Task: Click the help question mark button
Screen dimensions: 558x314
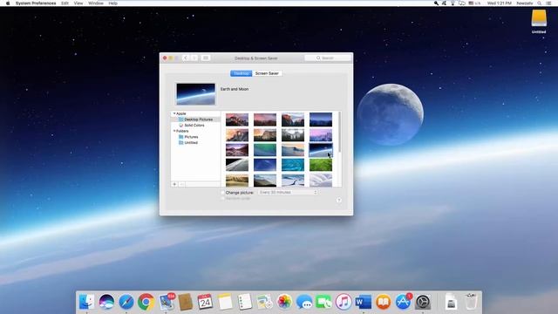Action: [339, 200]
